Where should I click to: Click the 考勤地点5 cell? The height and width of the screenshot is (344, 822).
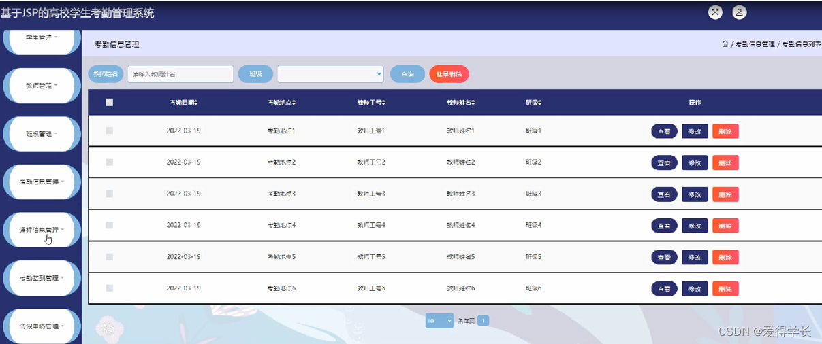coord(282,257)
